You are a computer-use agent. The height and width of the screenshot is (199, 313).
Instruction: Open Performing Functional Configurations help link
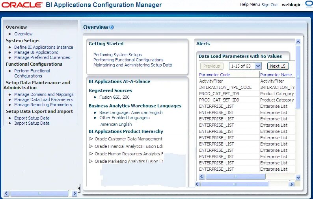coord(129,60)
